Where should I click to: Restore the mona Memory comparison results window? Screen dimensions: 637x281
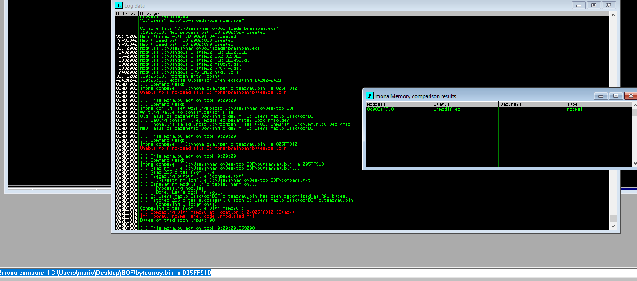[616, 96]
